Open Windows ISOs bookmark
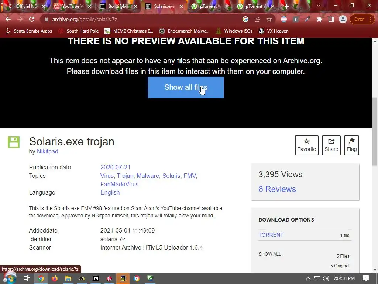 [234, 31]
